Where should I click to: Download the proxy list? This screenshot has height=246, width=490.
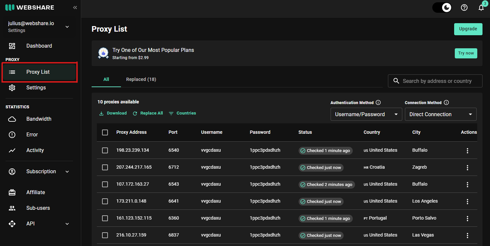point(113,113)
